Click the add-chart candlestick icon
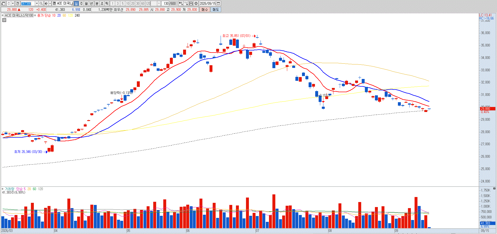Screen dimensions: 497x234 tap(181, 3)
